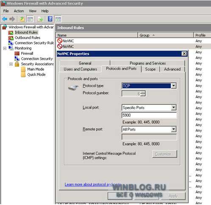This screenshot has width=211, height=205.
Task: Open the Learn more about protocol and ports link
Action: [93, 184]
